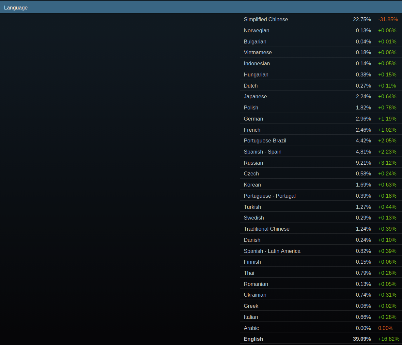This screenshot has height=345, width=402.
Task: Select the Hungarian language row
Action: click(321, 74)
